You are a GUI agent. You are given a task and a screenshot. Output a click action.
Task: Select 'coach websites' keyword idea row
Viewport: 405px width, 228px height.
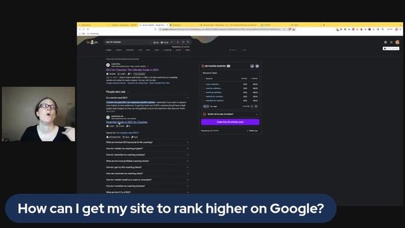click(x=230, y=84)
